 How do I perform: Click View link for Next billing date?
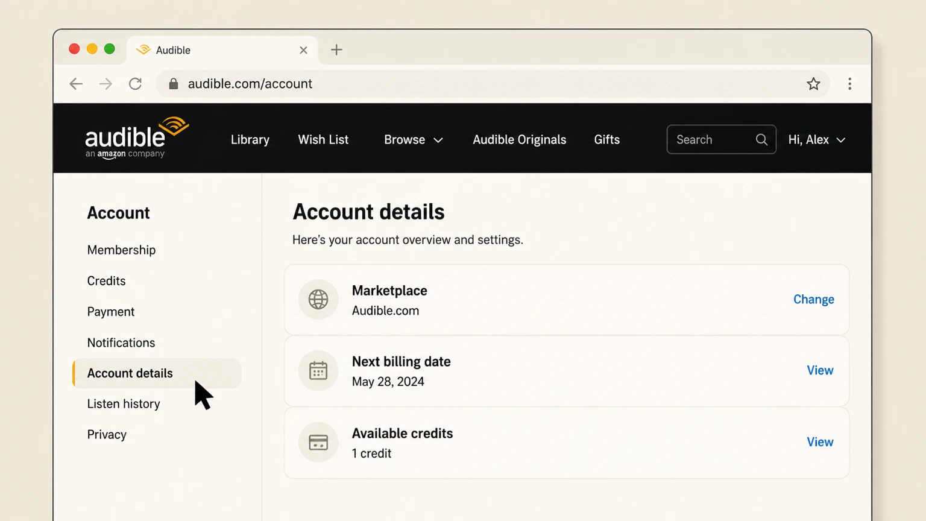[820, 370]
